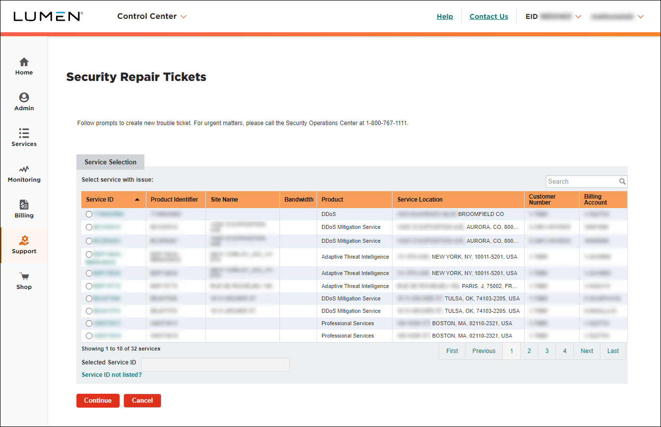The image size is (661, 427).
Task: Open the Support sidebar icon
Action: (24, 240)
